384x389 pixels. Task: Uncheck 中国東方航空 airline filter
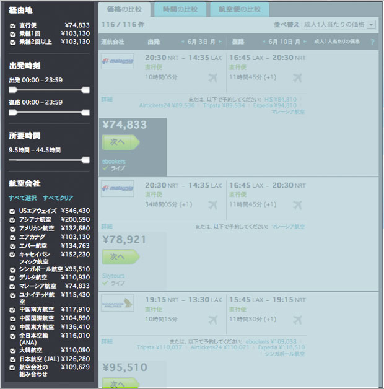(12, 327)
